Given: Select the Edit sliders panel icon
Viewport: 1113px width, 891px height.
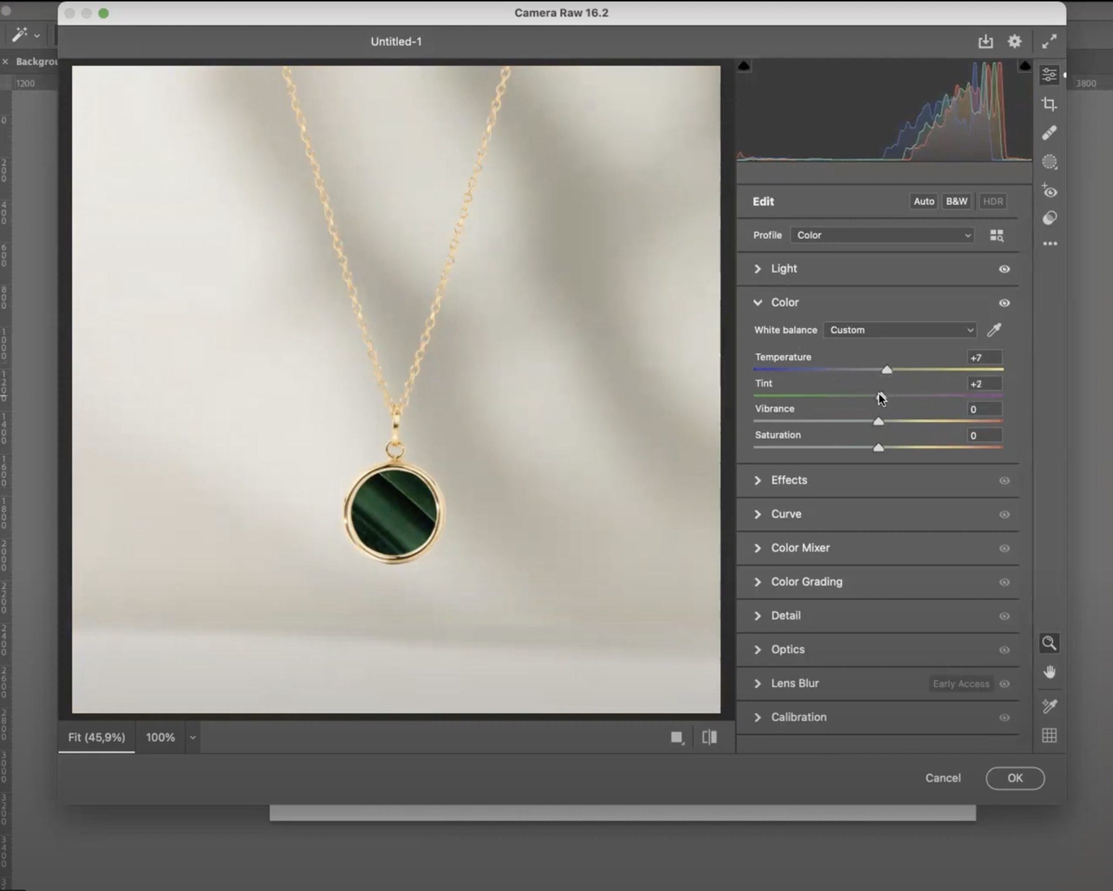Looking at the screenshot, I should 1049,75.
